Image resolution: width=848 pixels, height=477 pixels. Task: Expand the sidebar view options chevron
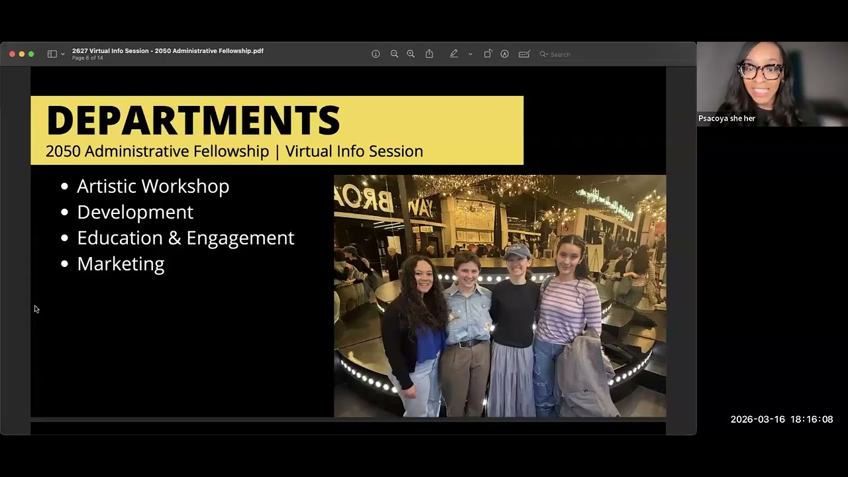coord(63,54)
